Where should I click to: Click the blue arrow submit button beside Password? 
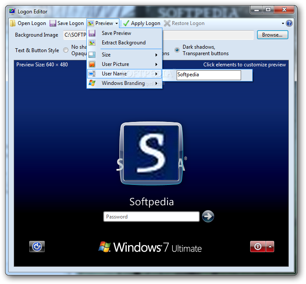pos(208,216)
